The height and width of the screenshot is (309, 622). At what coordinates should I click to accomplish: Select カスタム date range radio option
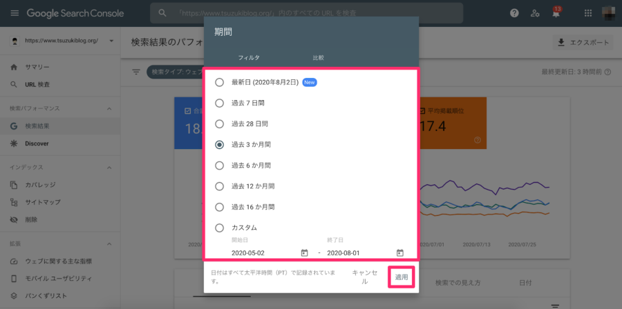coord(219,228)
